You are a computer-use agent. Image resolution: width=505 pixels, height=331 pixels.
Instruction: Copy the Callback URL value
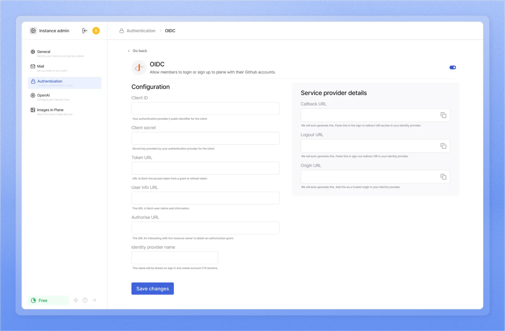click(443, 115)
